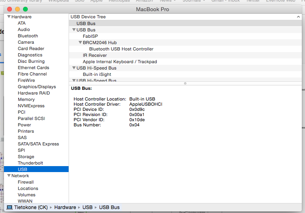This screenshot has width=305, height=213.
Task: Select IR Receiver device row
Action: [x=185, y=55]
